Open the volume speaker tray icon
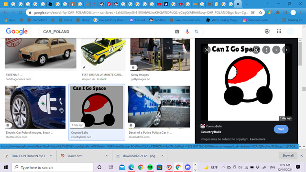Image resolution: width=306 pixels, height=172 pixels. [240, 167]
